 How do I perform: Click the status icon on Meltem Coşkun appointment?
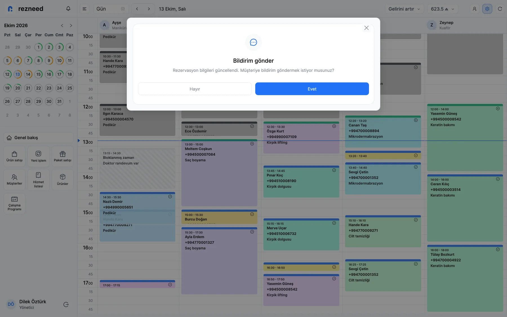252,144
